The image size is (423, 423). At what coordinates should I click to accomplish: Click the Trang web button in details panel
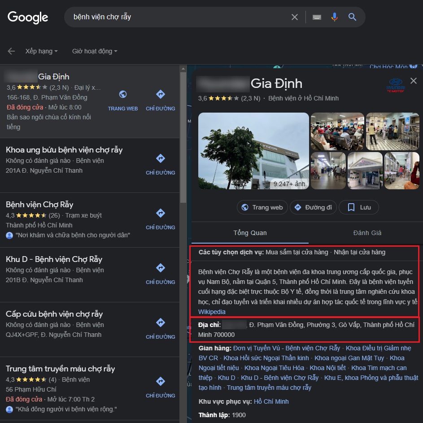point(262,207)
